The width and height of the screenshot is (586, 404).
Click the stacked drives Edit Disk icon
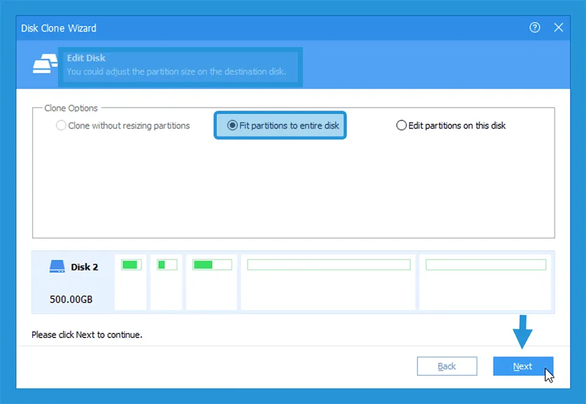[x=44, y=64]
